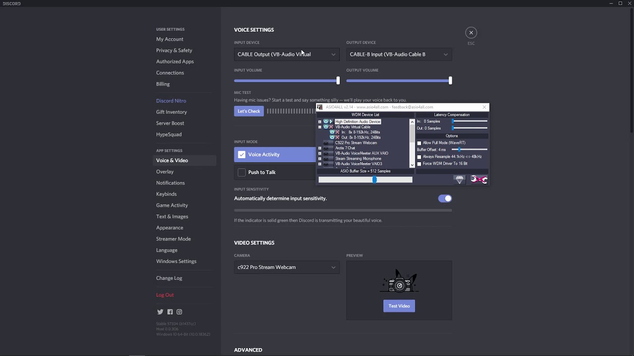Viewport: 634px width, 356px height.
Task: Open the Change Log
Action: click(x=169, y=278)
